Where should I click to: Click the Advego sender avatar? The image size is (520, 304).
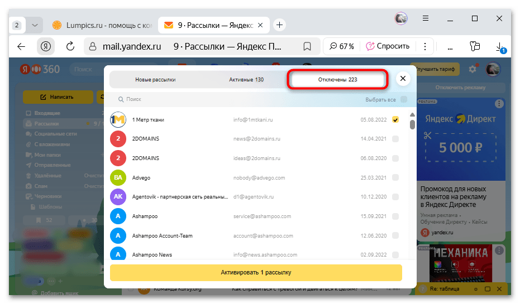118,178
